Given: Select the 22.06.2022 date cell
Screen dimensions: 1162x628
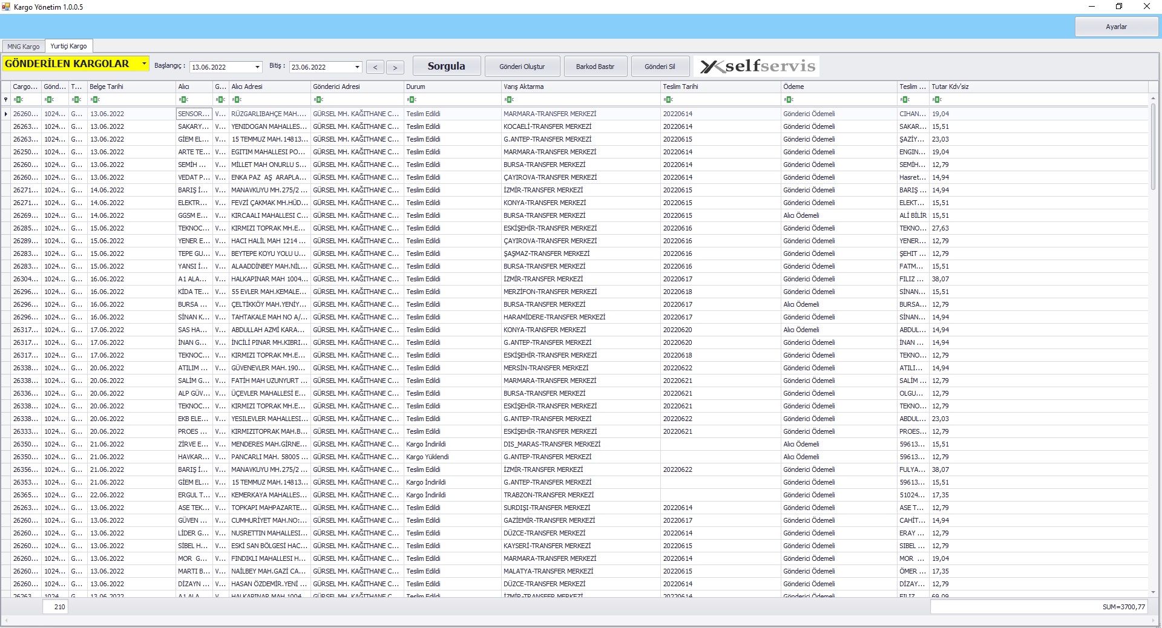Looking at the screenshot, I should click(131, 495).
